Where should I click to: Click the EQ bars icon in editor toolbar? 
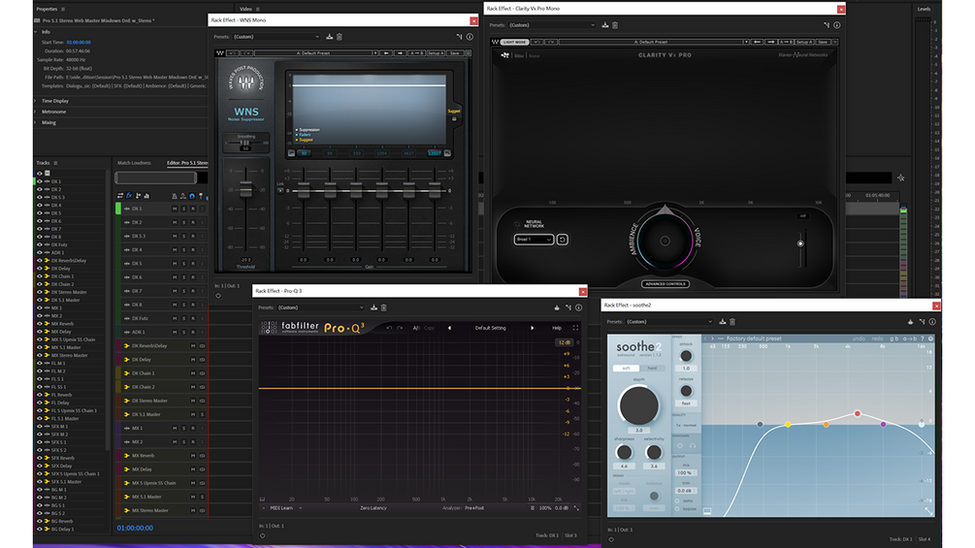click(x=146, y=196)
